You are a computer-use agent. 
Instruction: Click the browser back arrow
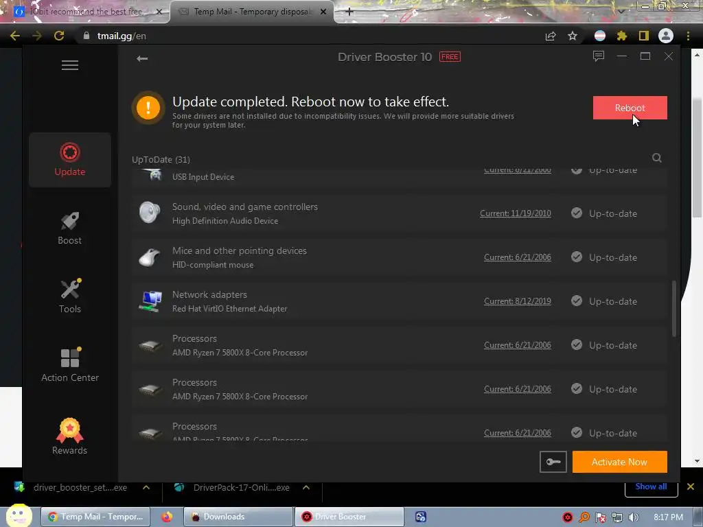15,36
